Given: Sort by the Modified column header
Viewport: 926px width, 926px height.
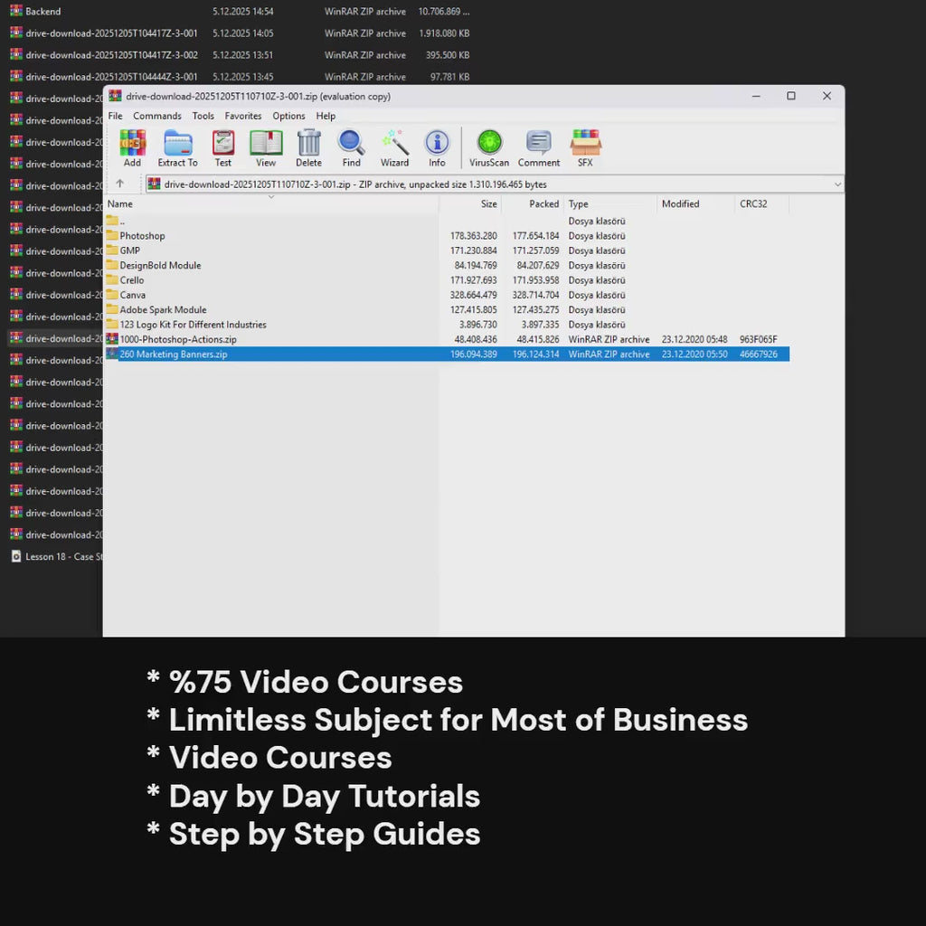Looking at the screenshot, I should [695, 203].
